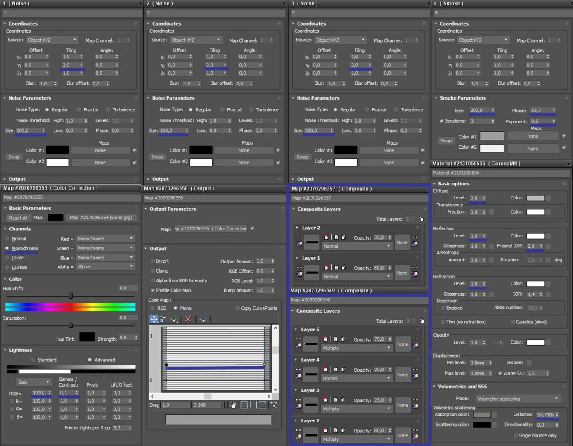
Task: Click rename icon of Layer 2 in Map #2070296357
Action: [x=336, y=237]
